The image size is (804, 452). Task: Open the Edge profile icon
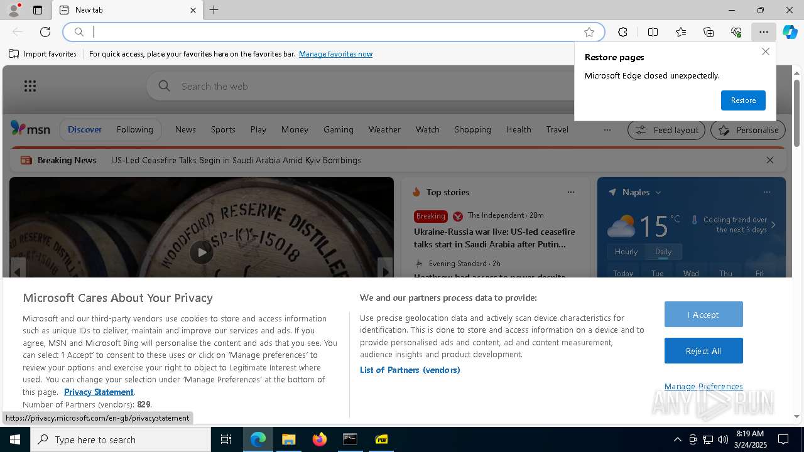coord(13,9)
